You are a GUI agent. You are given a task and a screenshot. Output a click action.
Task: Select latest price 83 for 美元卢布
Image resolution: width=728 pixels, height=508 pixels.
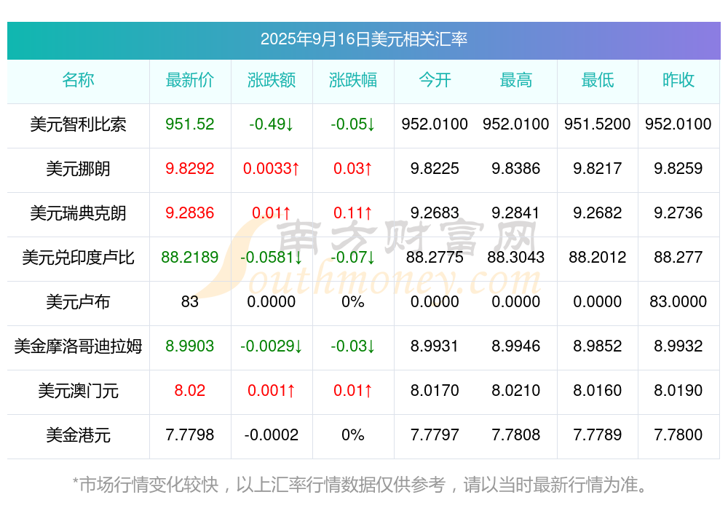click(x=190, y=302)
